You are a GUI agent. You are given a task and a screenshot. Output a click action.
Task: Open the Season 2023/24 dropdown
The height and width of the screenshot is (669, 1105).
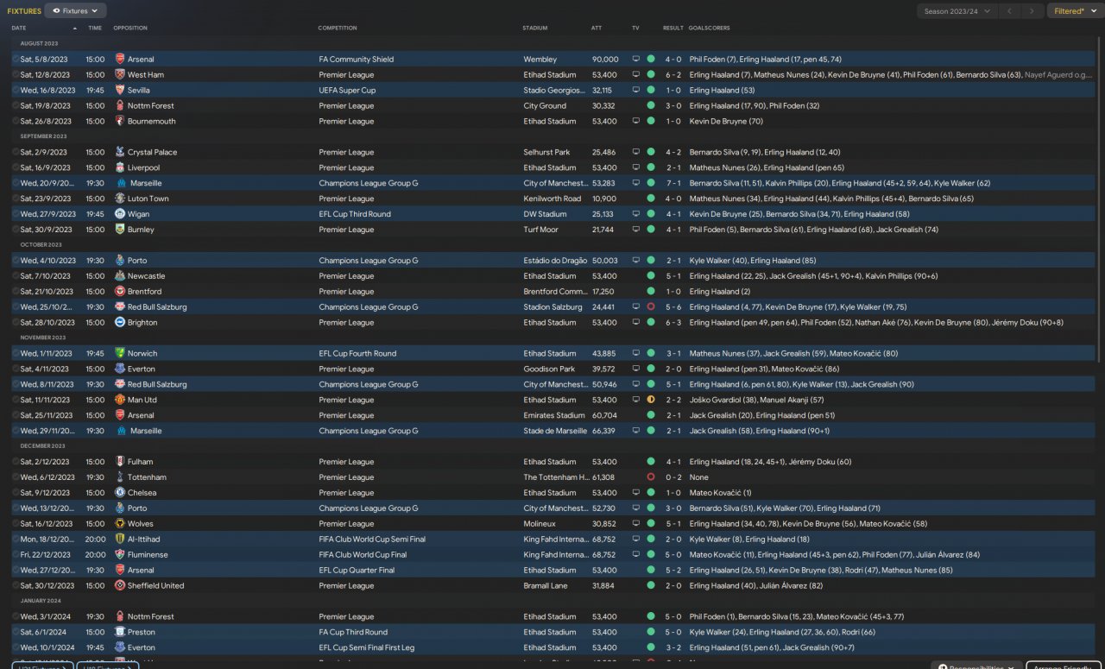point(956,11)
